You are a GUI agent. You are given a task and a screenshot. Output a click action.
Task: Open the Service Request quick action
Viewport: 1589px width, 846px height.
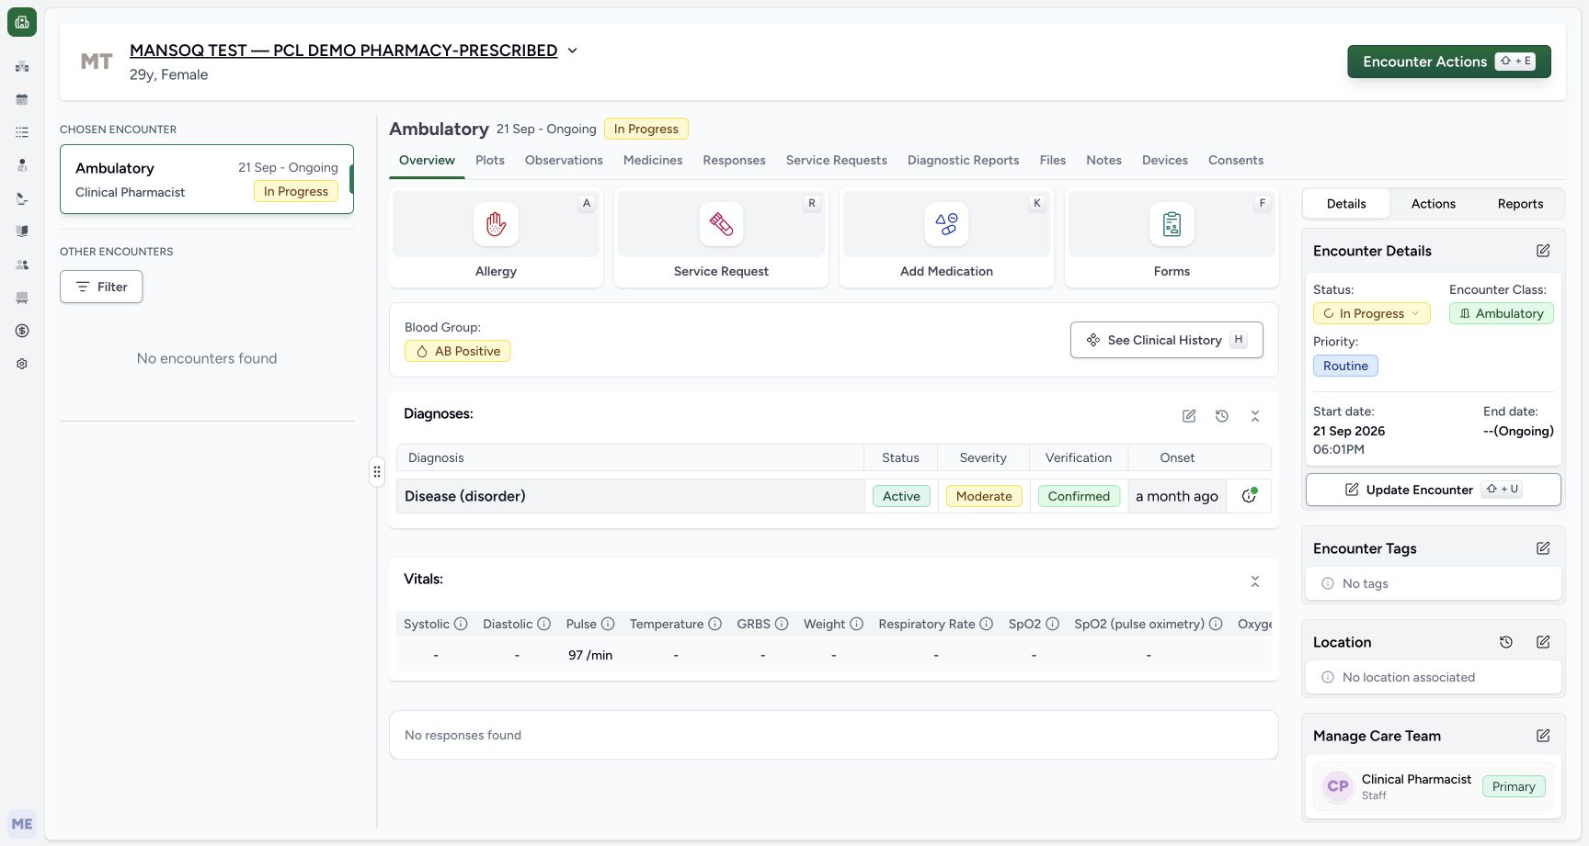coord(721,238)
